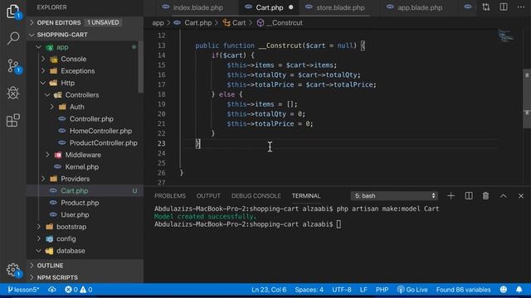
Task: Expand the NPM Scripts section
Action: pyautogui.click(x=85, y=277)
